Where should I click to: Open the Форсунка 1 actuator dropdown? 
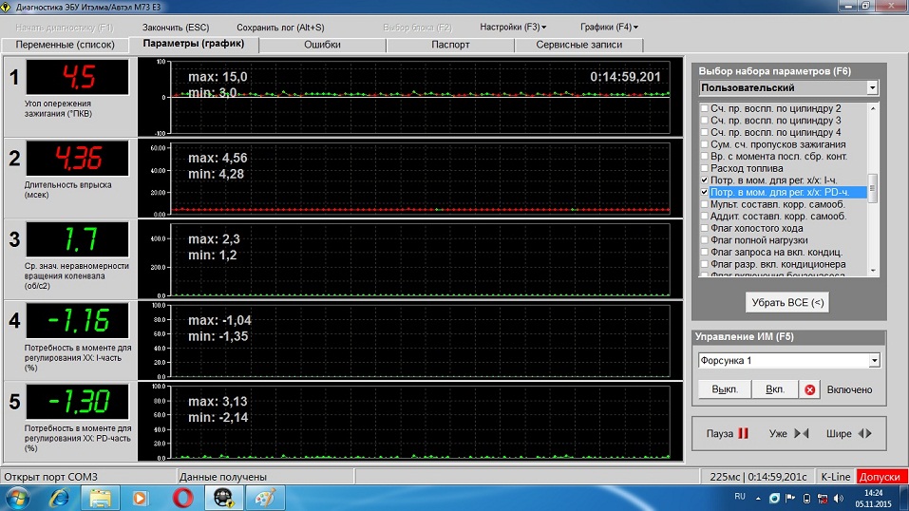coord(872,361)
